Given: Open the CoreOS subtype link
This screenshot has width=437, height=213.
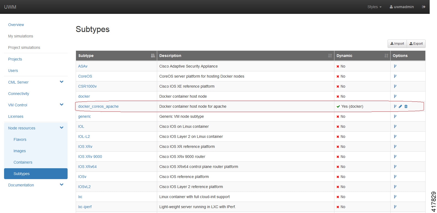Looking at the screenshot, I should 85,76.
